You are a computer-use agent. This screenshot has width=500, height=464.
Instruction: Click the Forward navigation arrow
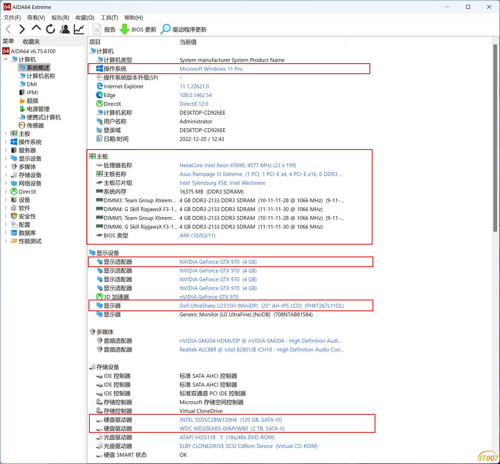[x=22, y=29]
